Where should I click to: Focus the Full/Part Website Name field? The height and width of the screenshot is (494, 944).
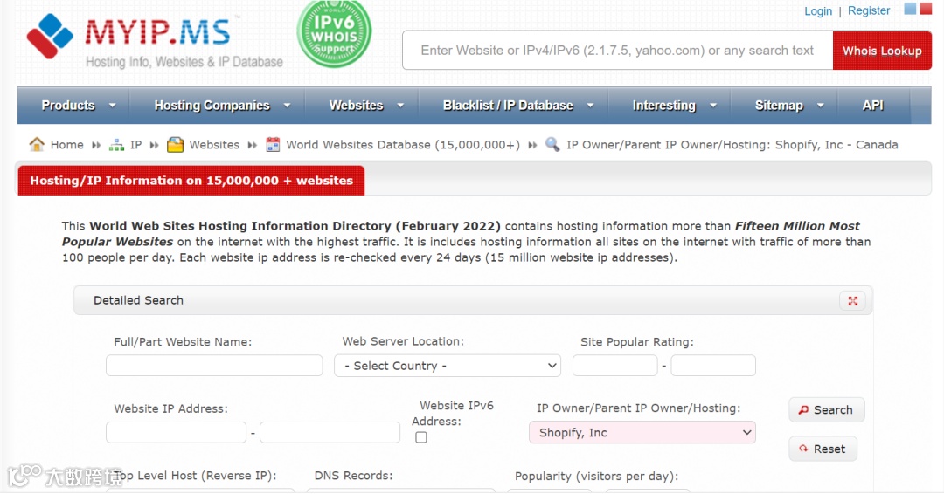click(214, 366)
